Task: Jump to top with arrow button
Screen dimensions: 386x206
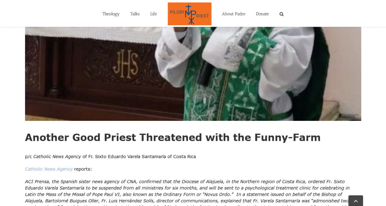Action: tap(355, 201)
